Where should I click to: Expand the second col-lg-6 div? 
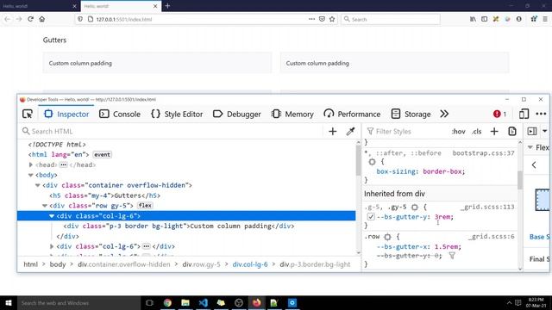coord(52,246)
